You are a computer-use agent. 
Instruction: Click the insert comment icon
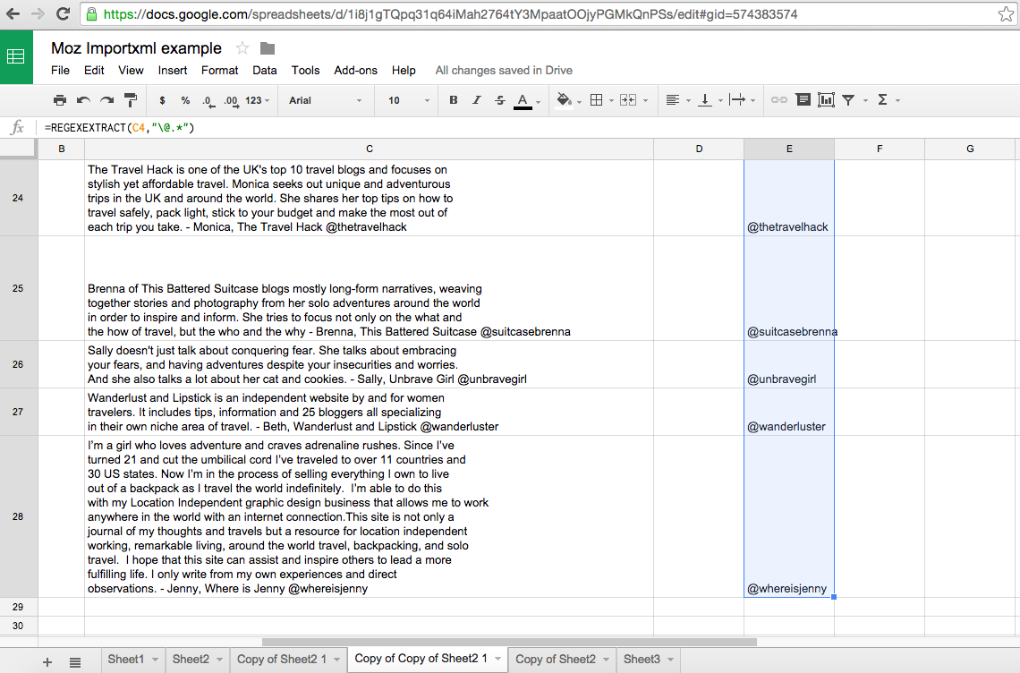(x=803, y=100)
